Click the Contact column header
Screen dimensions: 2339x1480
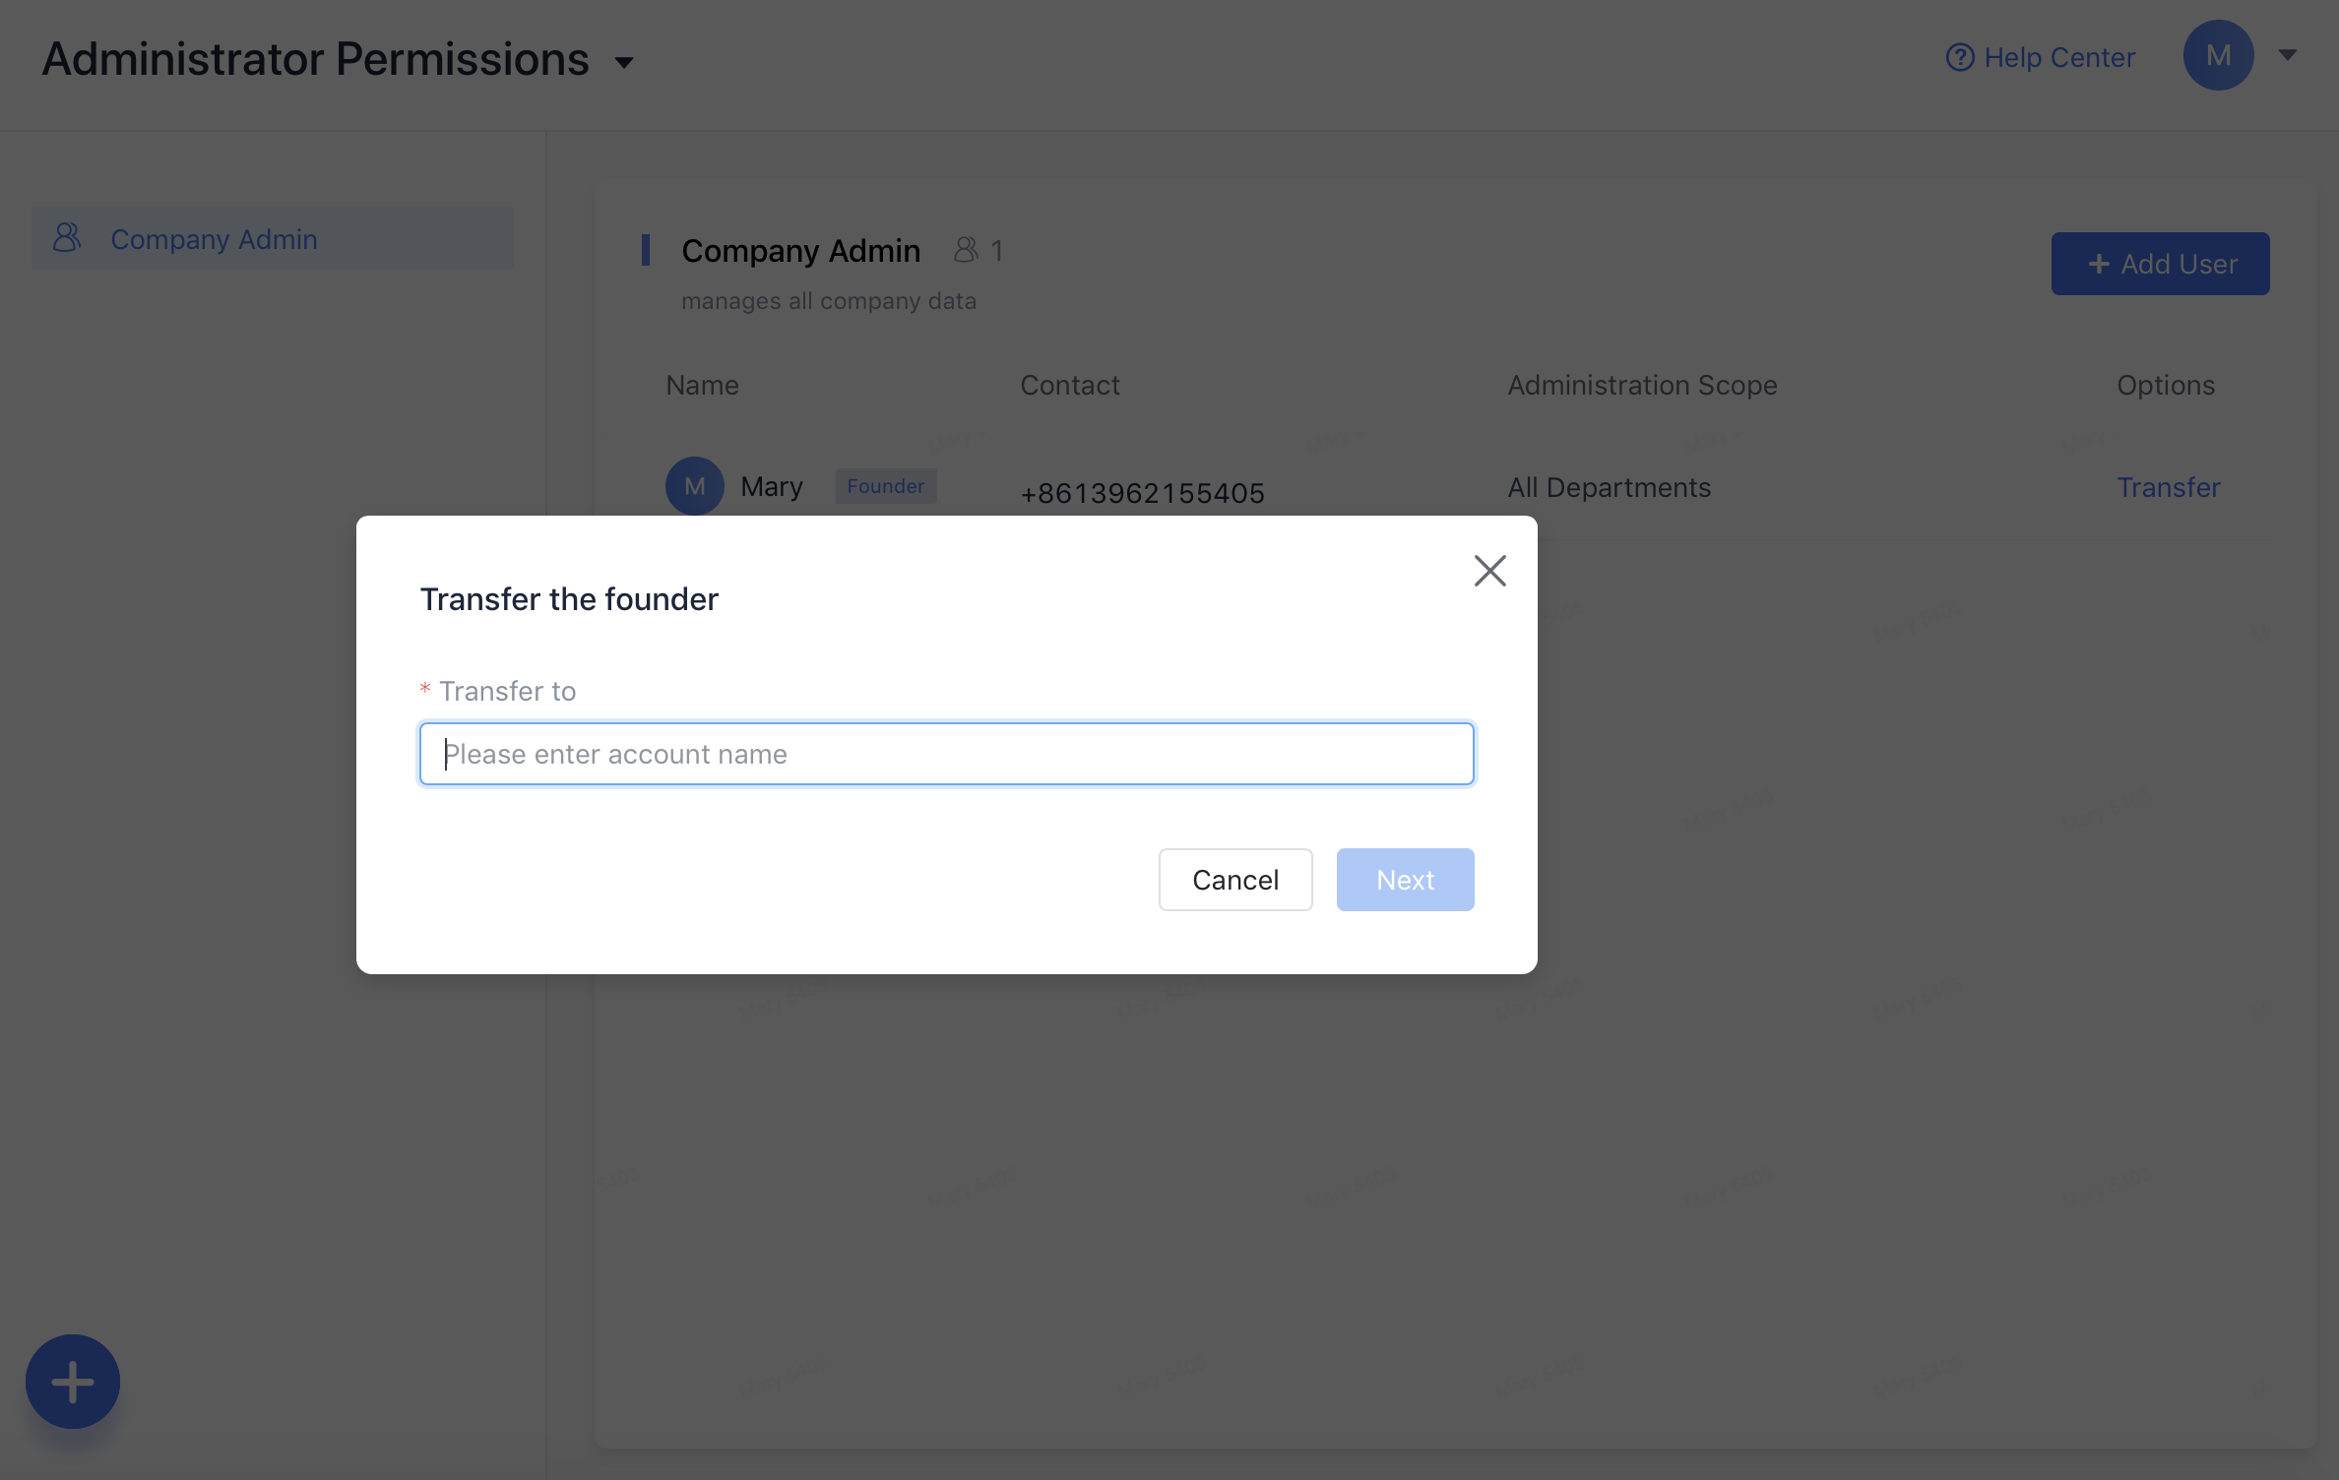[1069, 385]
